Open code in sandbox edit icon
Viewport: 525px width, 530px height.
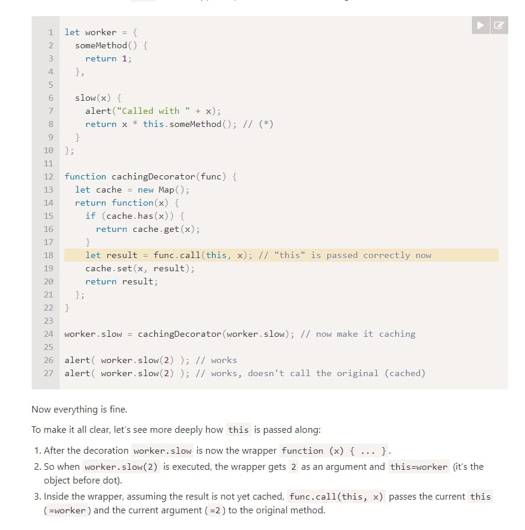pos(499,25)
